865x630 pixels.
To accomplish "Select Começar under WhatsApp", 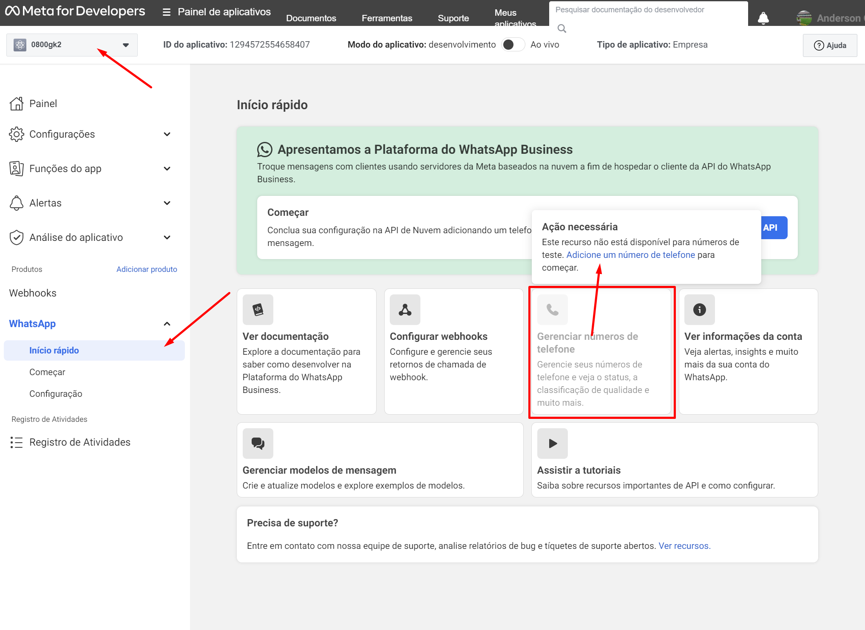I will [47, 372].
